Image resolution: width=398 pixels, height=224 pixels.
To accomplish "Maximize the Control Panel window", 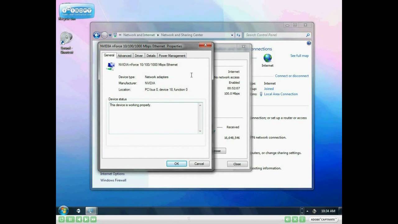I will pos(295,25).
